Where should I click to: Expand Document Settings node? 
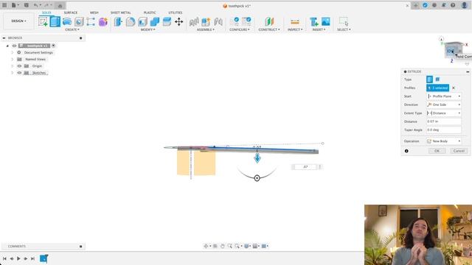(13, 52)
